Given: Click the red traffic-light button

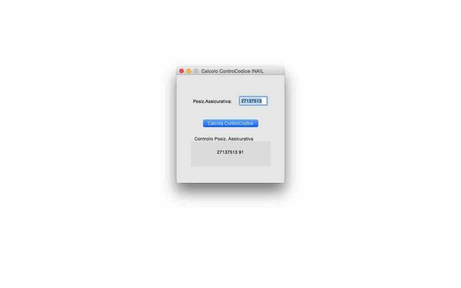Looking at the screenshot, I should pyautogui.click(x=182, y=71).
